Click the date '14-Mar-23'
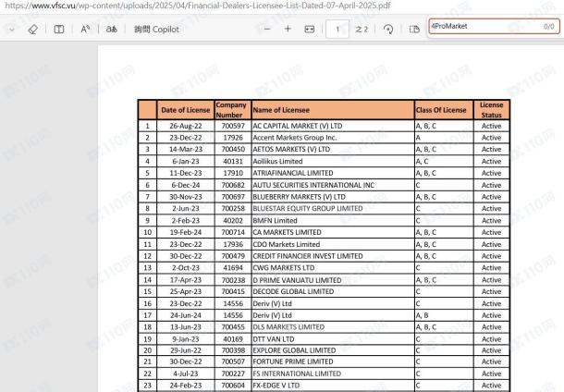 point(186,149)
